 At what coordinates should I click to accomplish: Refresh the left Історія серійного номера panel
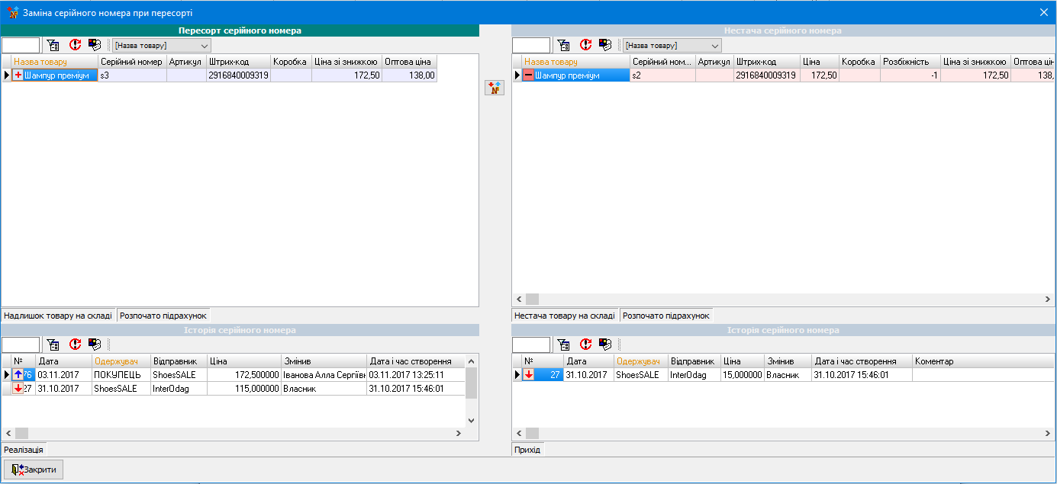click(75, 345)
